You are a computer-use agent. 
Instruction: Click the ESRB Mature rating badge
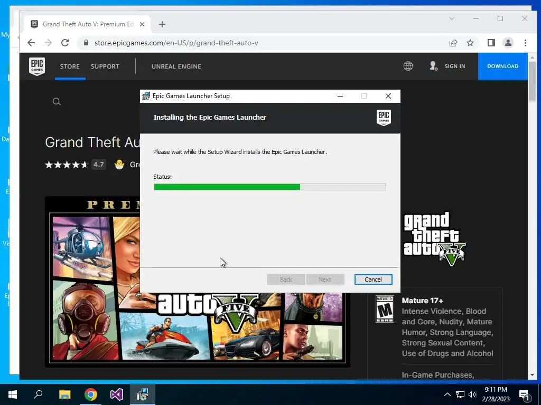pos(385,309)
